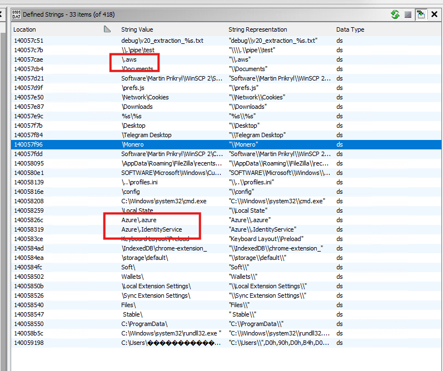Close the Defined Strings panel
This screenshot has height=371, width=443.
(x=434, y=14)
